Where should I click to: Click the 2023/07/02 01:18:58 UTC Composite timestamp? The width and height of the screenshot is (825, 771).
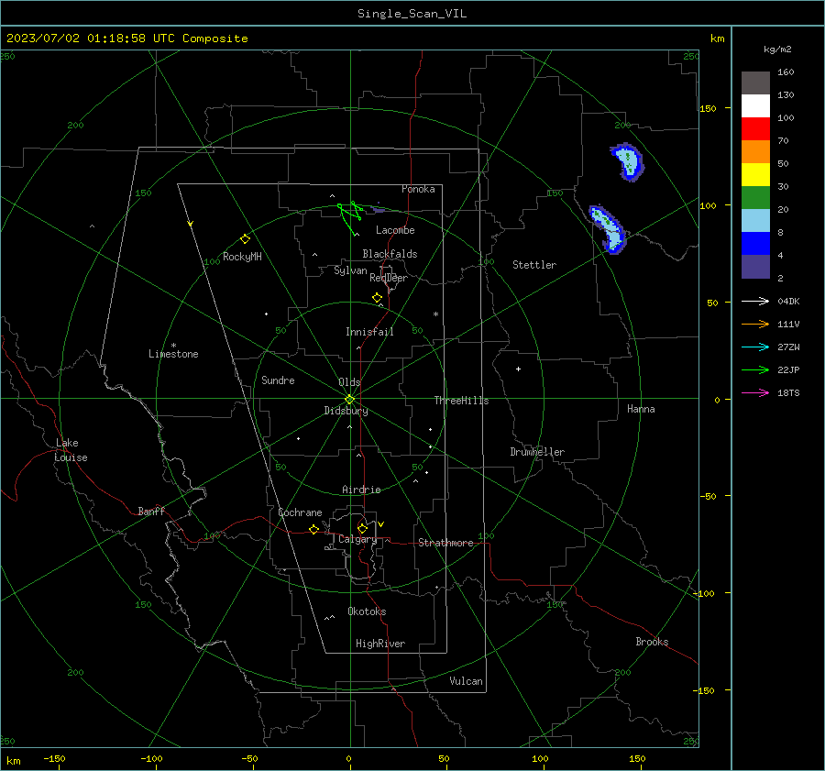(126, 39)
